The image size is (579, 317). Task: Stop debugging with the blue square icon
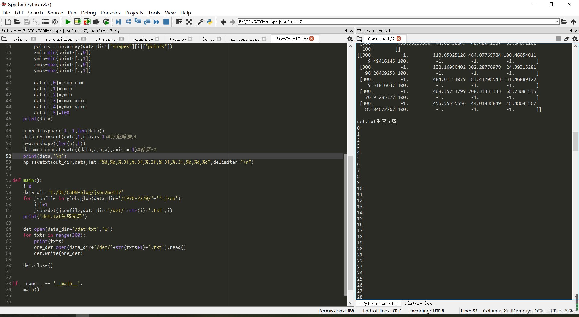coord(166,22)
